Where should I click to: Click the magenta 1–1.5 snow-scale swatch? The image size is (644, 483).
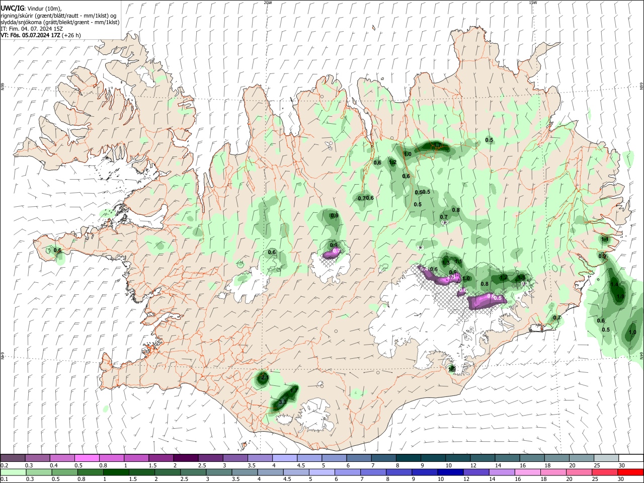(136, 458)
